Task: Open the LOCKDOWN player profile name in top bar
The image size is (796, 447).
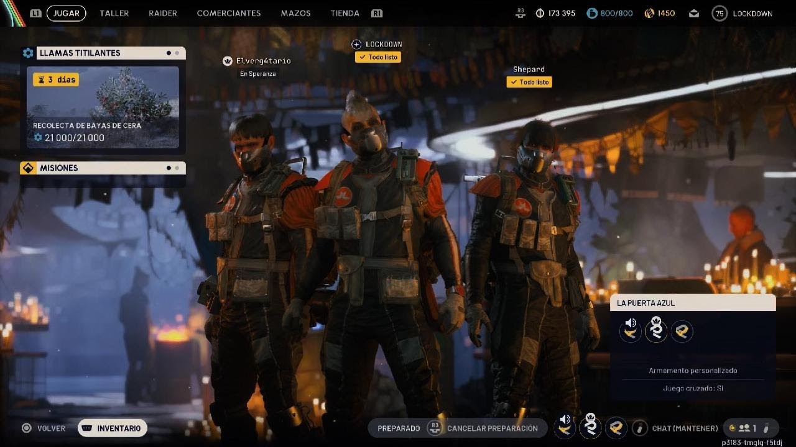Action: pyautogui.click(x=752, y=14)
